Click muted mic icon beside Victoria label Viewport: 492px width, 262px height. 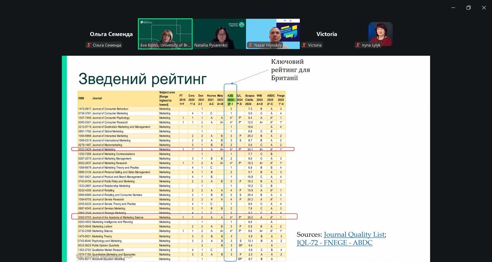[x=304, y=45]
